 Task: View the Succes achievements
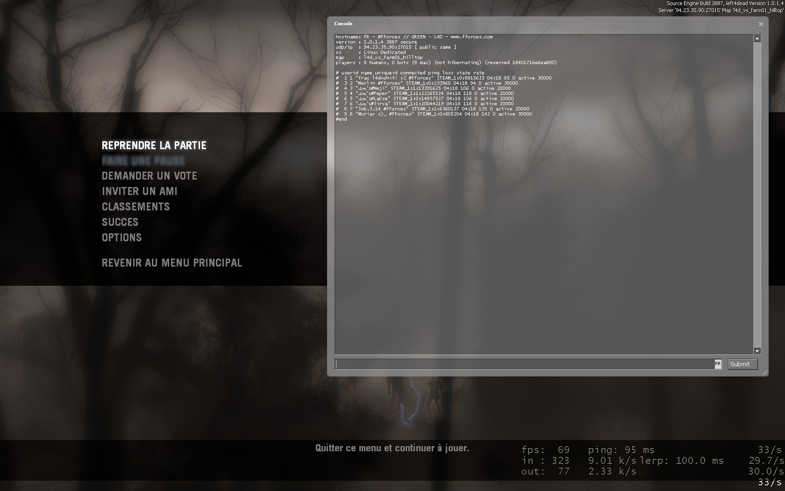[x=120, y=223]
